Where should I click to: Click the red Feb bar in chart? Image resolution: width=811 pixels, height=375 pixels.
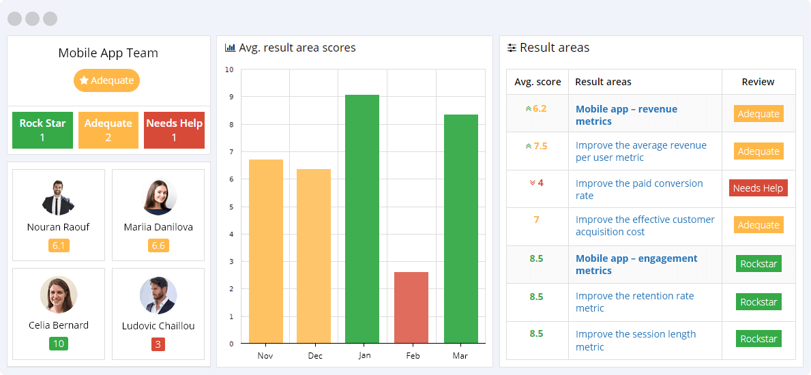pos(411,307)
